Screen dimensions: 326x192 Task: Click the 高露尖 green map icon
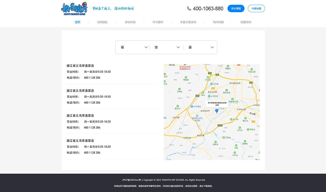(x=228, y=66)
